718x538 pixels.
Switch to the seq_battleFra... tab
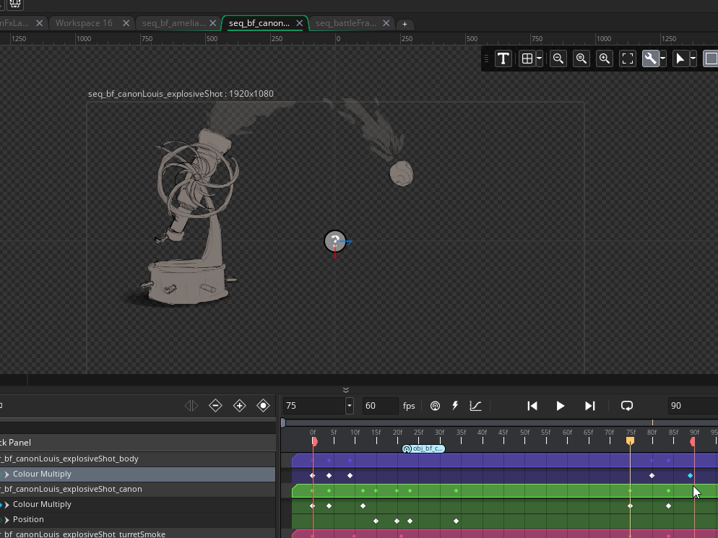click(x=345, y=23)
